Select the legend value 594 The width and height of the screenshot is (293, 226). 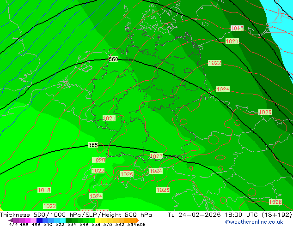(x=132, y=224)
